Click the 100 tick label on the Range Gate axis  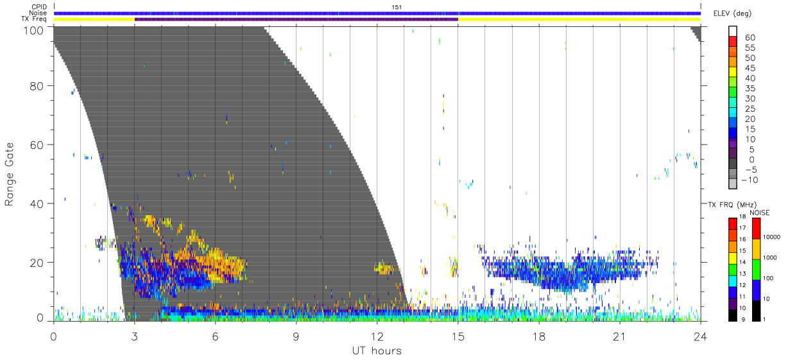point(34,30)
